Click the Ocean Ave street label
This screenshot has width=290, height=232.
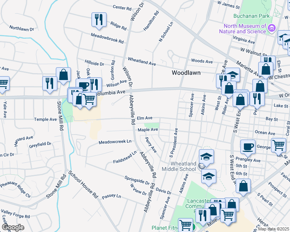pyautogui.click(x=265, y=132)
